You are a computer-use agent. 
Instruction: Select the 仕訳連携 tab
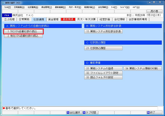coord(39,19)
